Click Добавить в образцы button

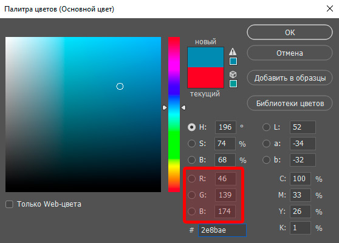coord(290,78)
